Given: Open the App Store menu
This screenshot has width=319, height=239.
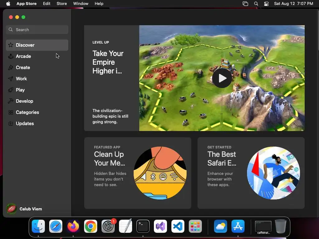Looking at the screenshot, I should (x=26, y=4).
